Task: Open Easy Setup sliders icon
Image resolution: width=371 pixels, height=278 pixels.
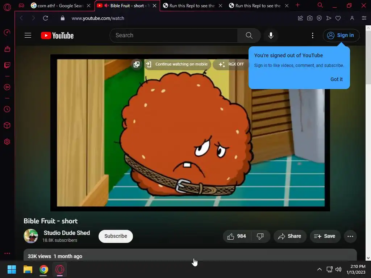Action: (x=364, y=18)
